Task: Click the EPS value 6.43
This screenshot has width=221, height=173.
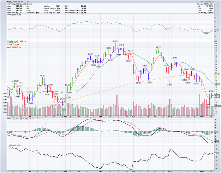Action: click(x=84, y=8)
